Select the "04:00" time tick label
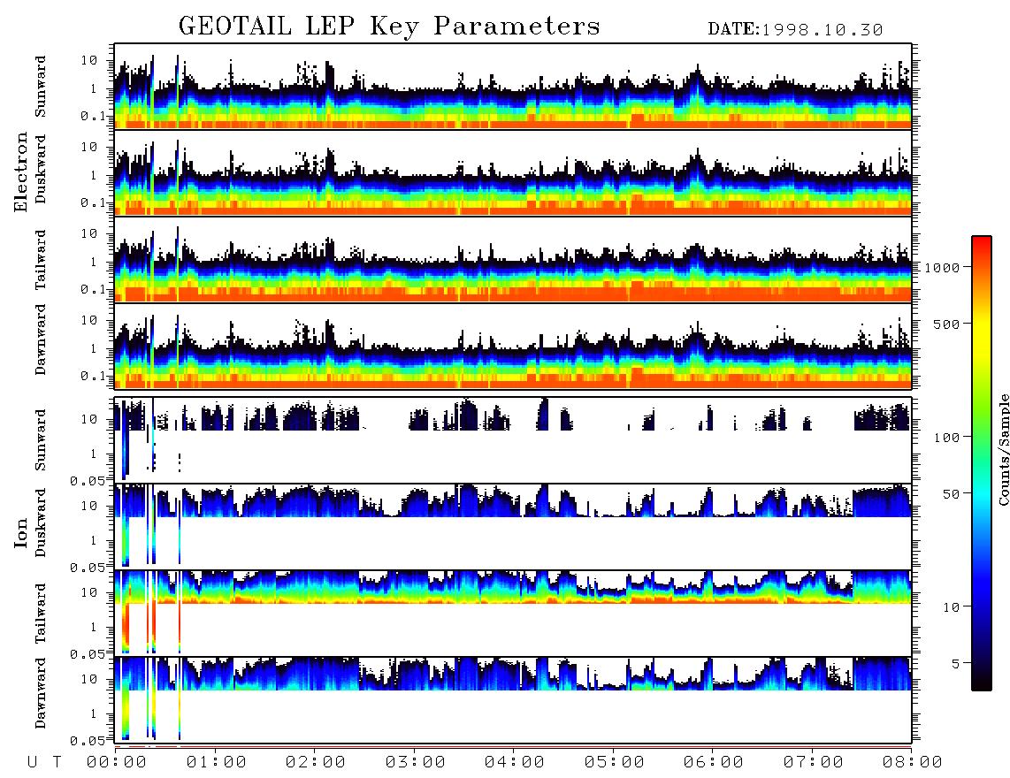 click(515, 763)
